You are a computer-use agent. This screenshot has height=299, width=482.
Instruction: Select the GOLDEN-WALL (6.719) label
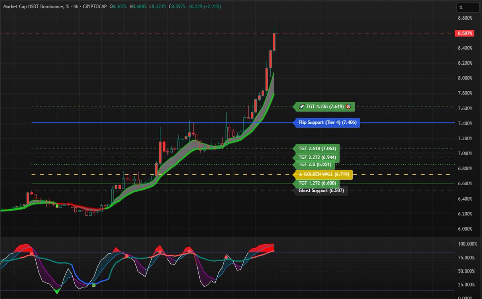323,175
